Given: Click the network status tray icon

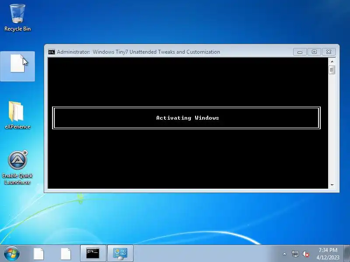Looking at the screenshot, I should click(x=295, y=254).
